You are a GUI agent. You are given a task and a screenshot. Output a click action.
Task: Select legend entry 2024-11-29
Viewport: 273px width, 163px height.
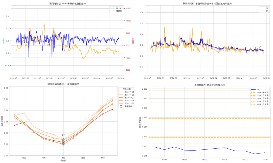click(127, 103)
